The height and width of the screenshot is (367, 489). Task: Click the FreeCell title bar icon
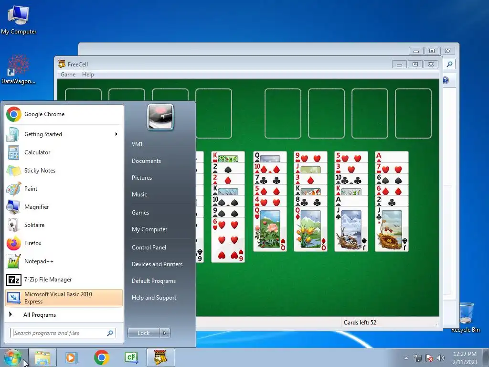(x=62, y=64)
